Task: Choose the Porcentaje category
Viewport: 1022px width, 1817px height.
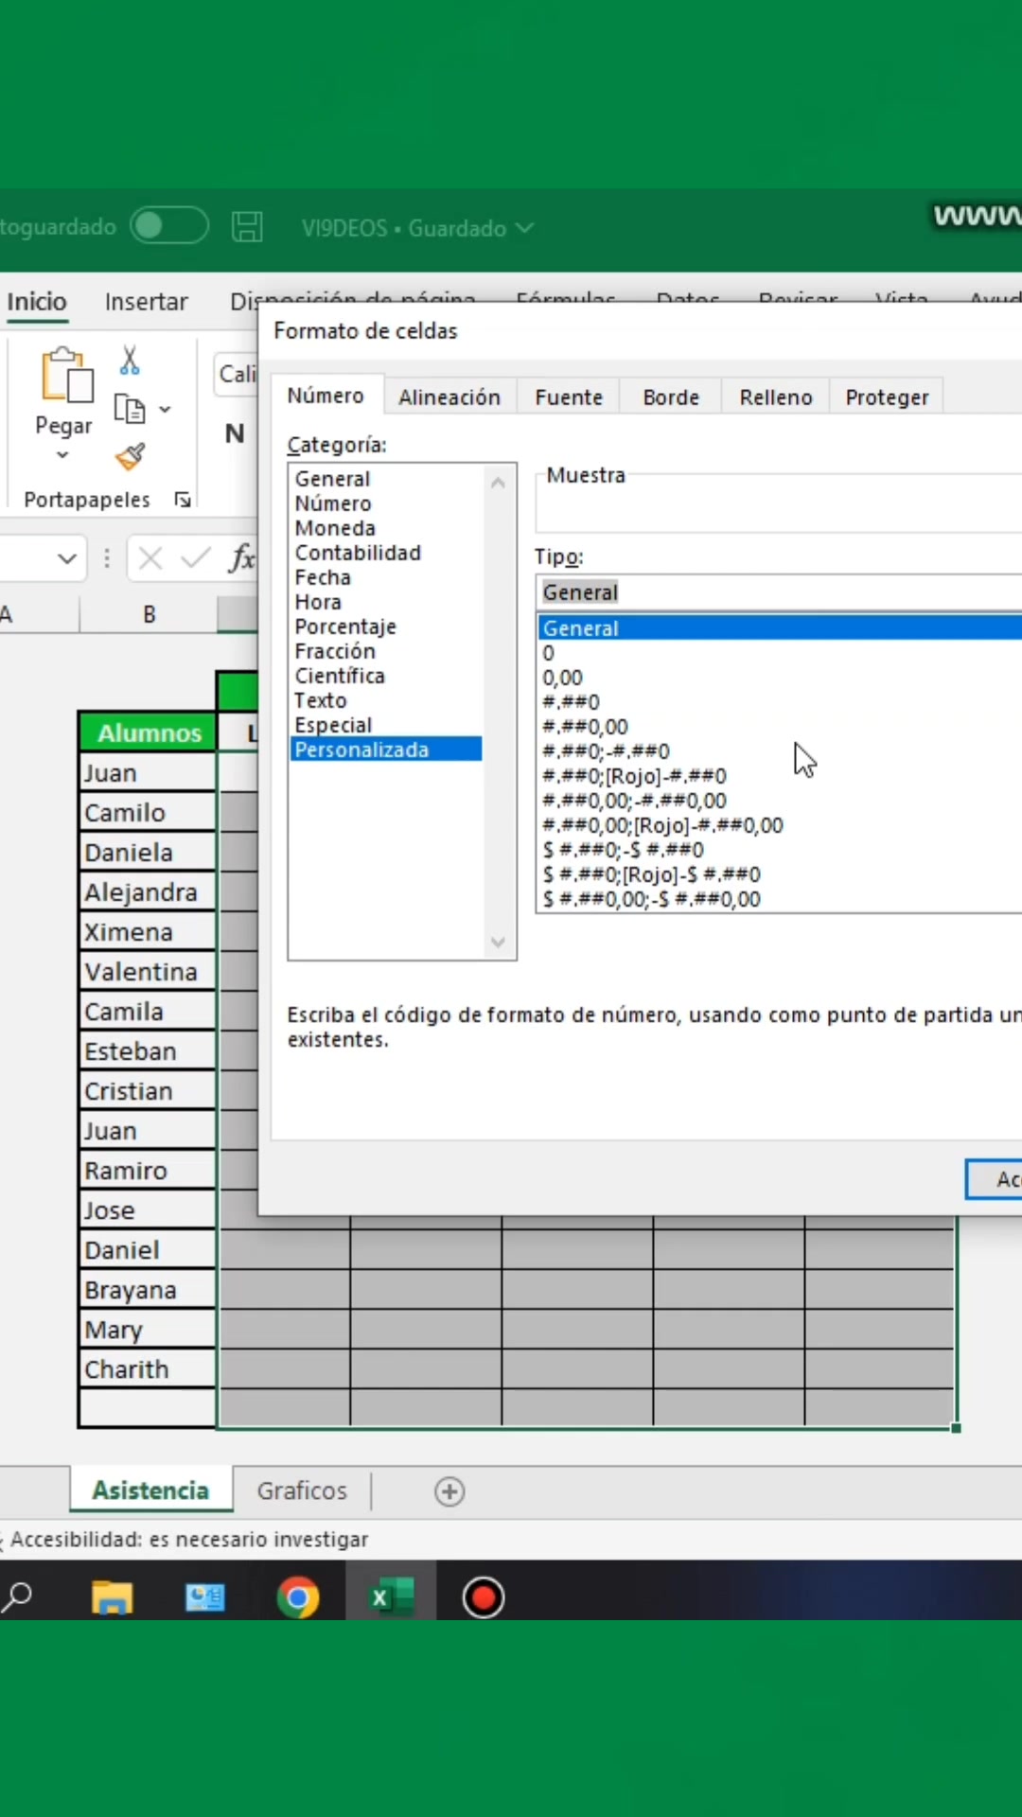Action: coord(345,626)
